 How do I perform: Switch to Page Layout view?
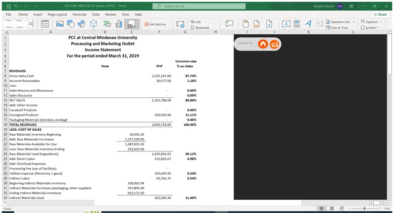[332, 208]
